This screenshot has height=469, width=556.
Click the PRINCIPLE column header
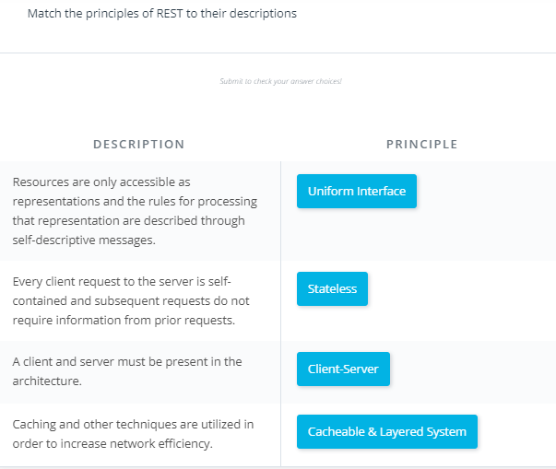point(422,144)
